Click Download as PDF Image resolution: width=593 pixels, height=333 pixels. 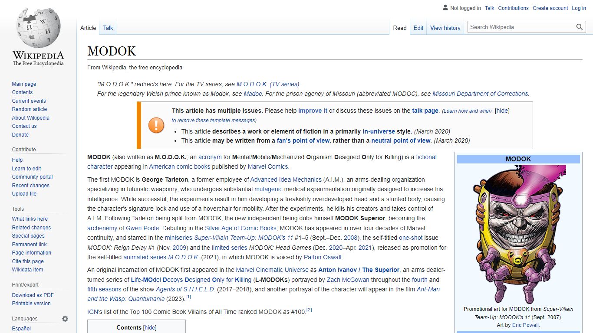pos(33,295)
